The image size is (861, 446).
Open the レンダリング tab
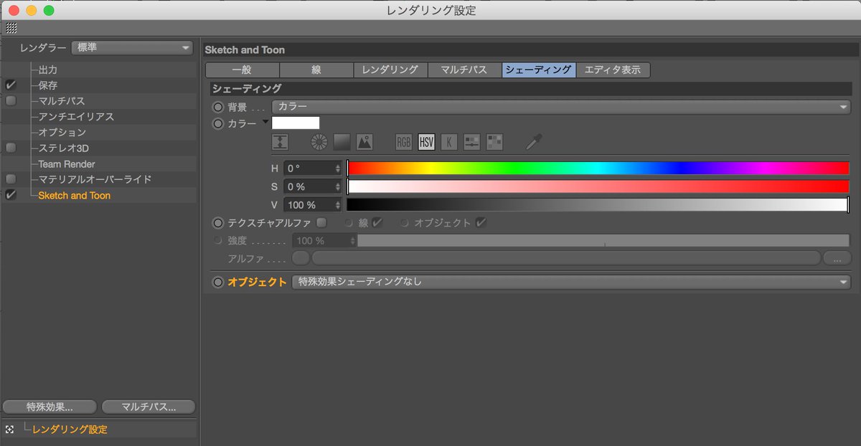click(x=390, y=70)
